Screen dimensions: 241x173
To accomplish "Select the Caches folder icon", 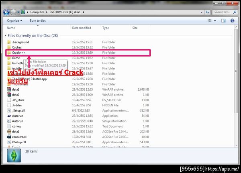I will pos(9,47).
